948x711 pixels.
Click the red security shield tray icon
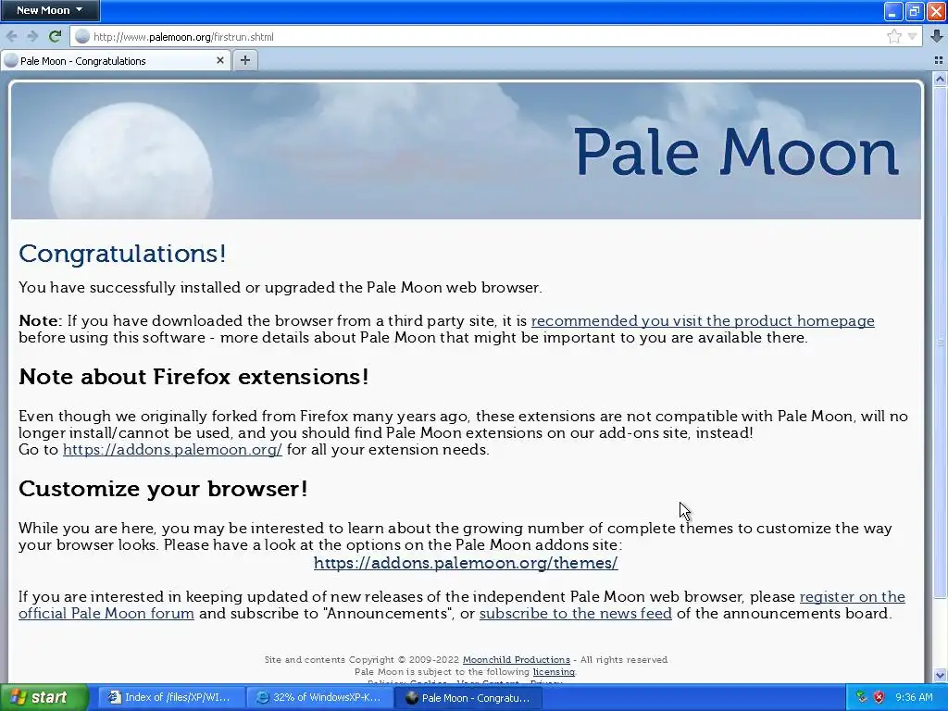(x=879, y=698)
